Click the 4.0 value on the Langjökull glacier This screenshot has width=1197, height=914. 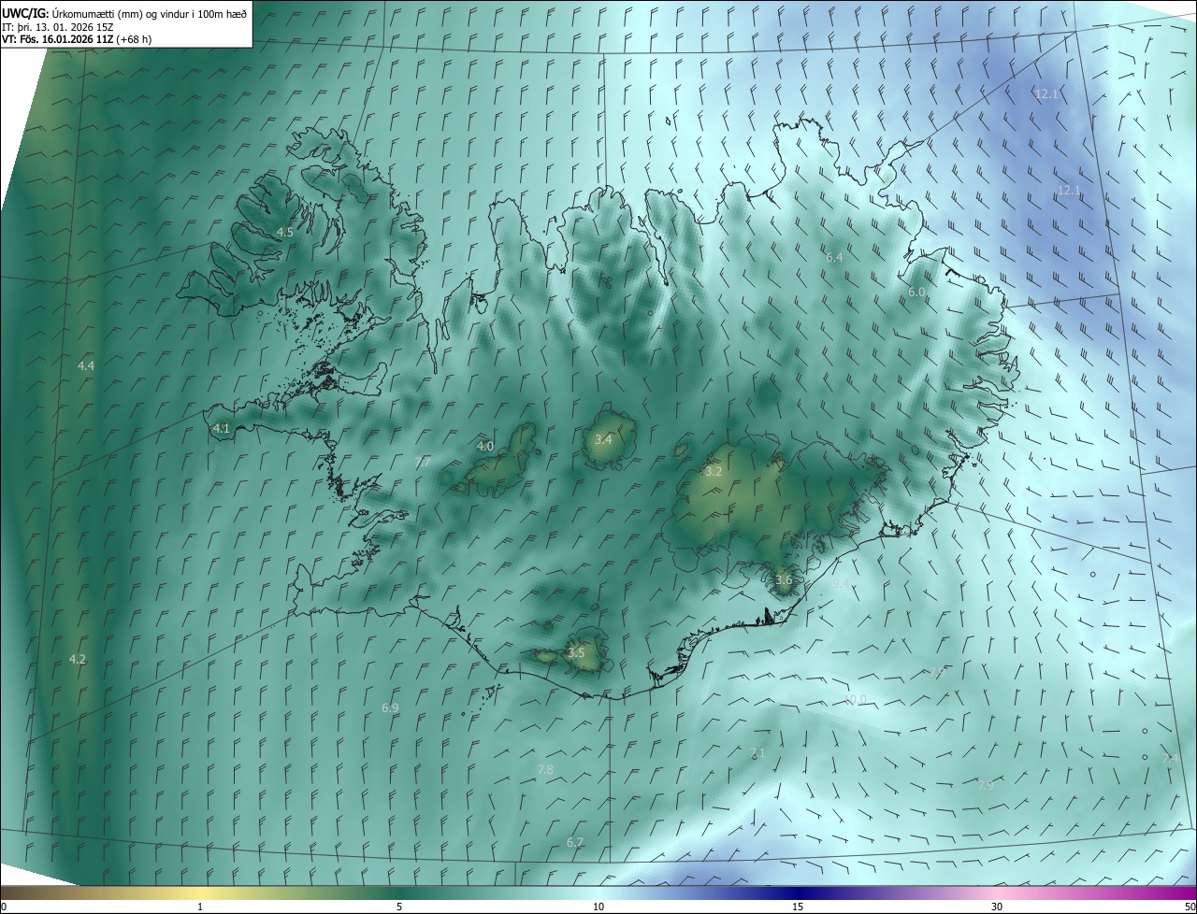(x=485, y=447)
